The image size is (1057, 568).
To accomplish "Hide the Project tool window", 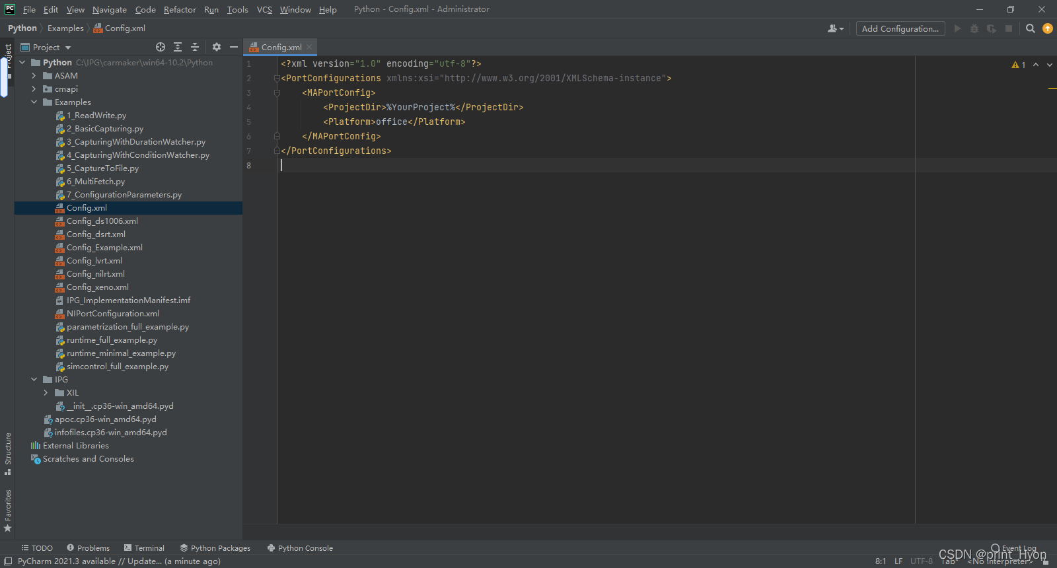I will 234,47.
